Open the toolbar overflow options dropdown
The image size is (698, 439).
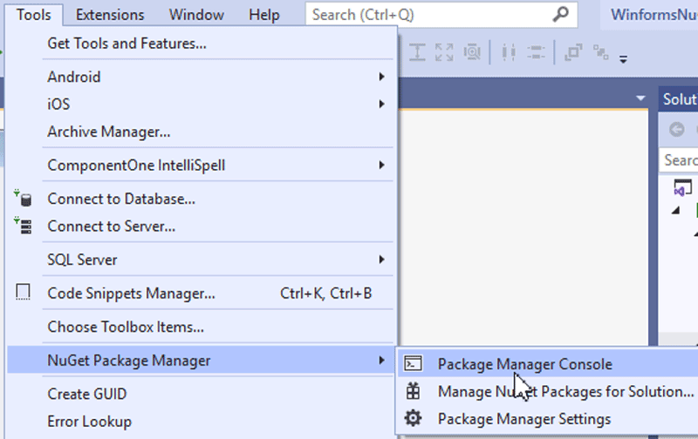623,59
